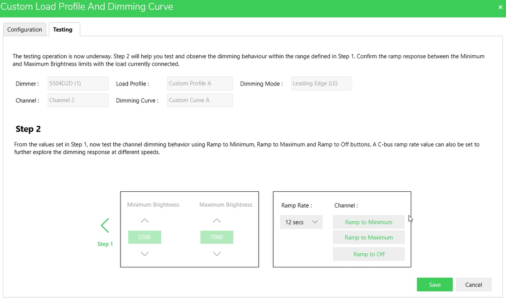
Task: Click the Load Profile field Custom Profile A
Action: [200, 83]
